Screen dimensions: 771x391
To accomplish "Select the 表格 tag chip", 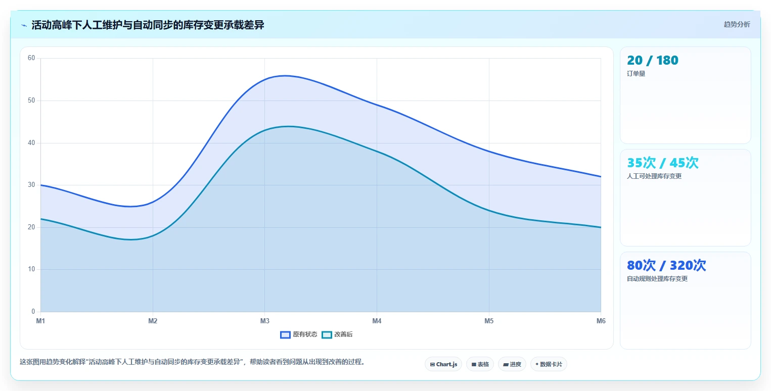I will coord(480,364).
